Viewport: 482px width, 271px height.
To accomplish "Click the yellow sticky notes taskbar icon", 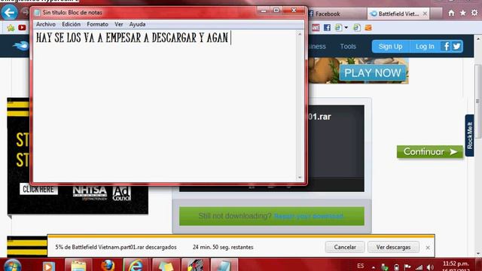I will click(166, 265).
